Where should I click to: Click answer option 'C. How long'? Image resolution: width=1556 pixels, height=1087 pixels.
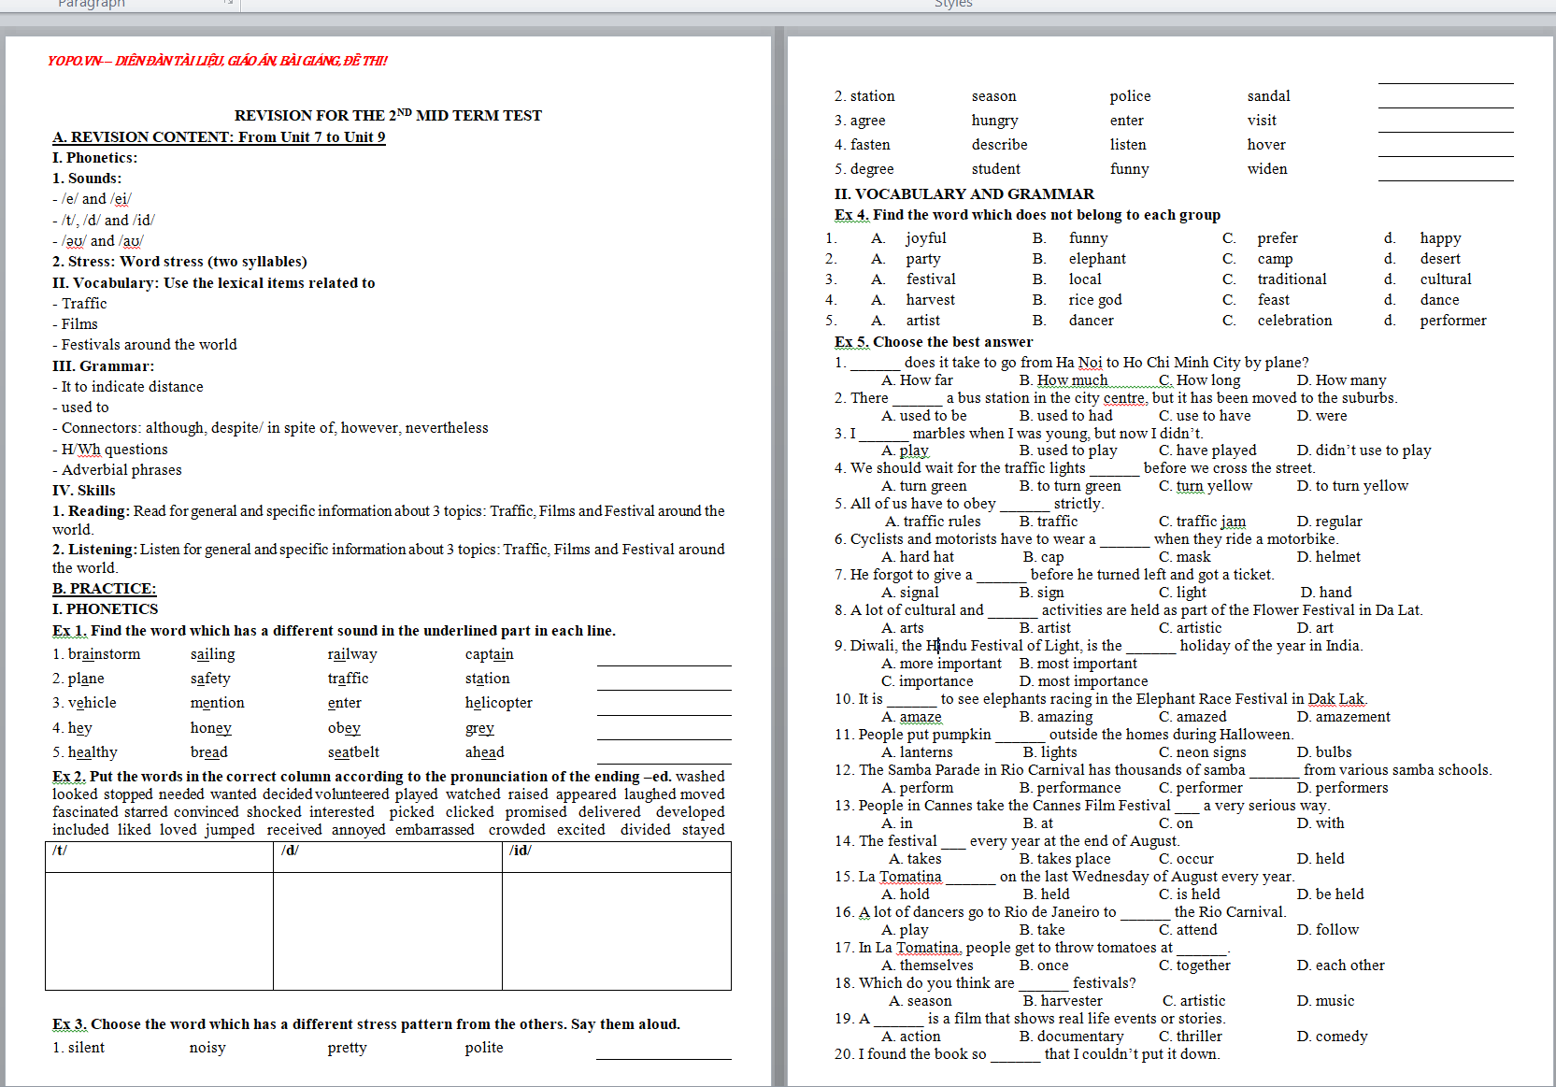coord(1199,379)
